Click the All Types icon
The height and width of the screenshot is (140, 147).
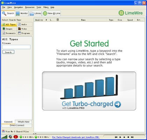click(4, 24)
